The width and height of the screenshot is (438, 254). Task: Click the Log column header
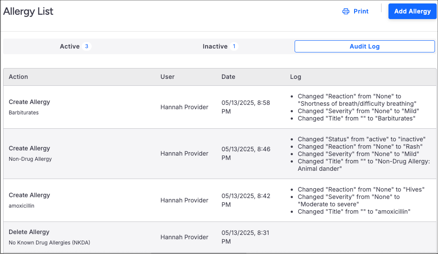tap(295, 77)
